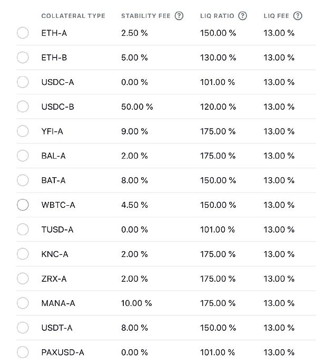Viewport: 316px width, 364px height.
Task: Select the ZRX-A radio button
Action: (23, 279)
